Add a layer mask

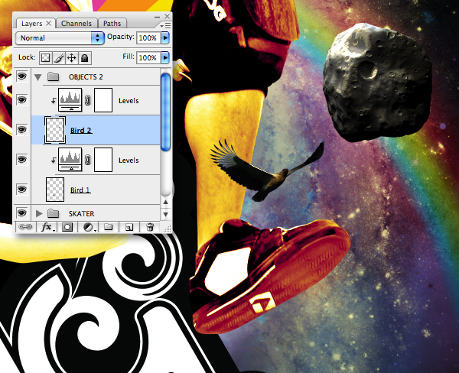pyautogui.click(x=67, y=227)
